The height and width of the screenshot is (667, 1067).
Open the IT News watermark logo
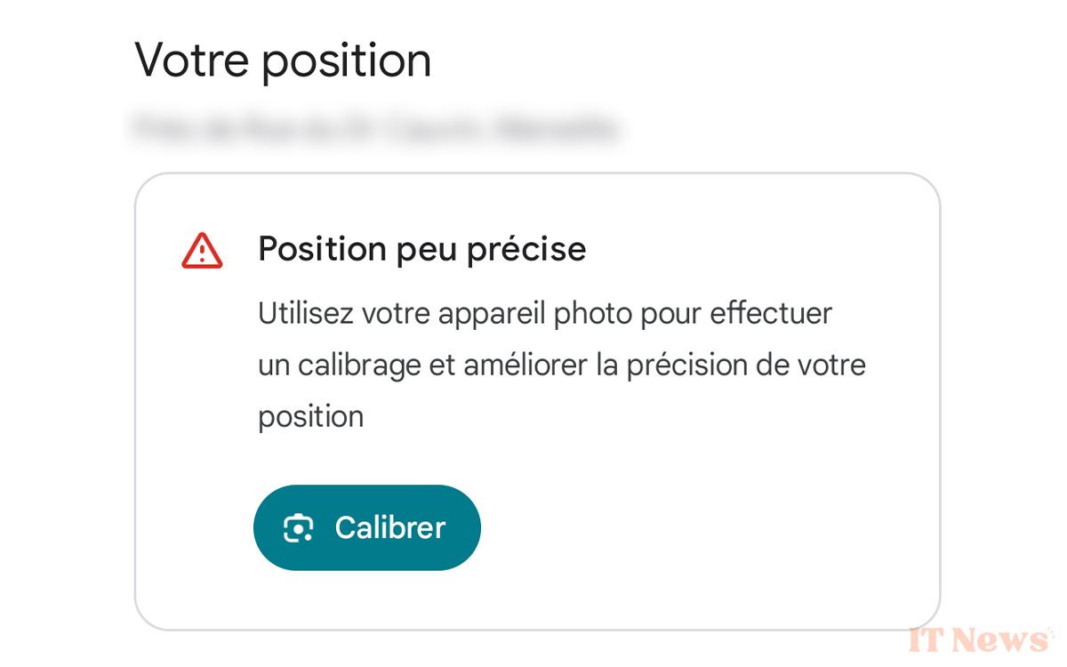click(980, 639)
